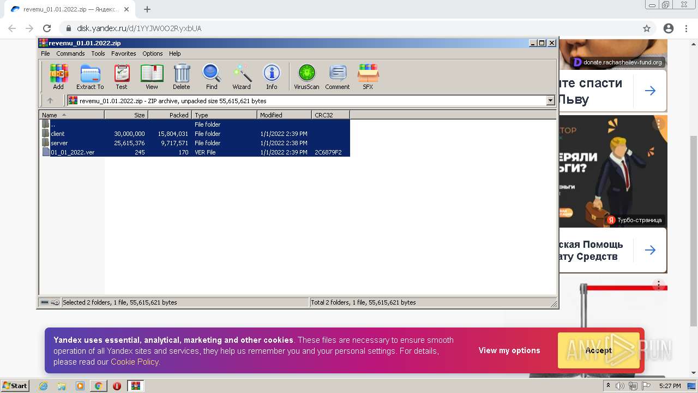
Task: Click the disk drive icon in status bar
Action: tap(45, 302)
